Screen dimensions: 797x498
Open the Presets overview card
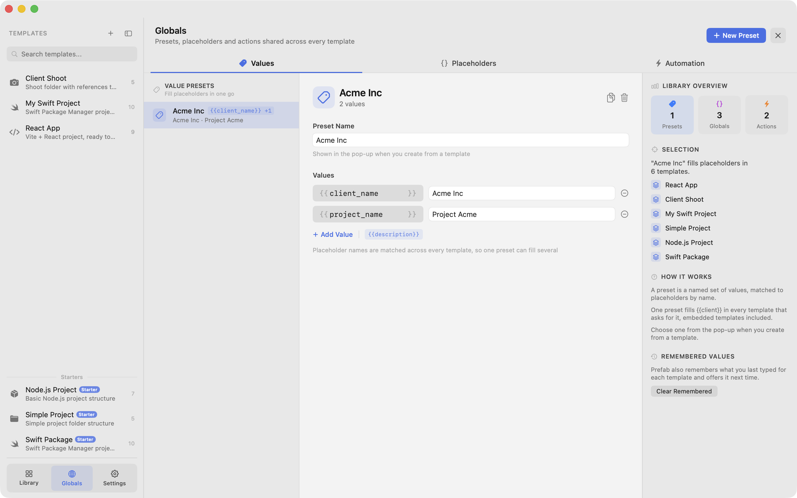[672, 115]
